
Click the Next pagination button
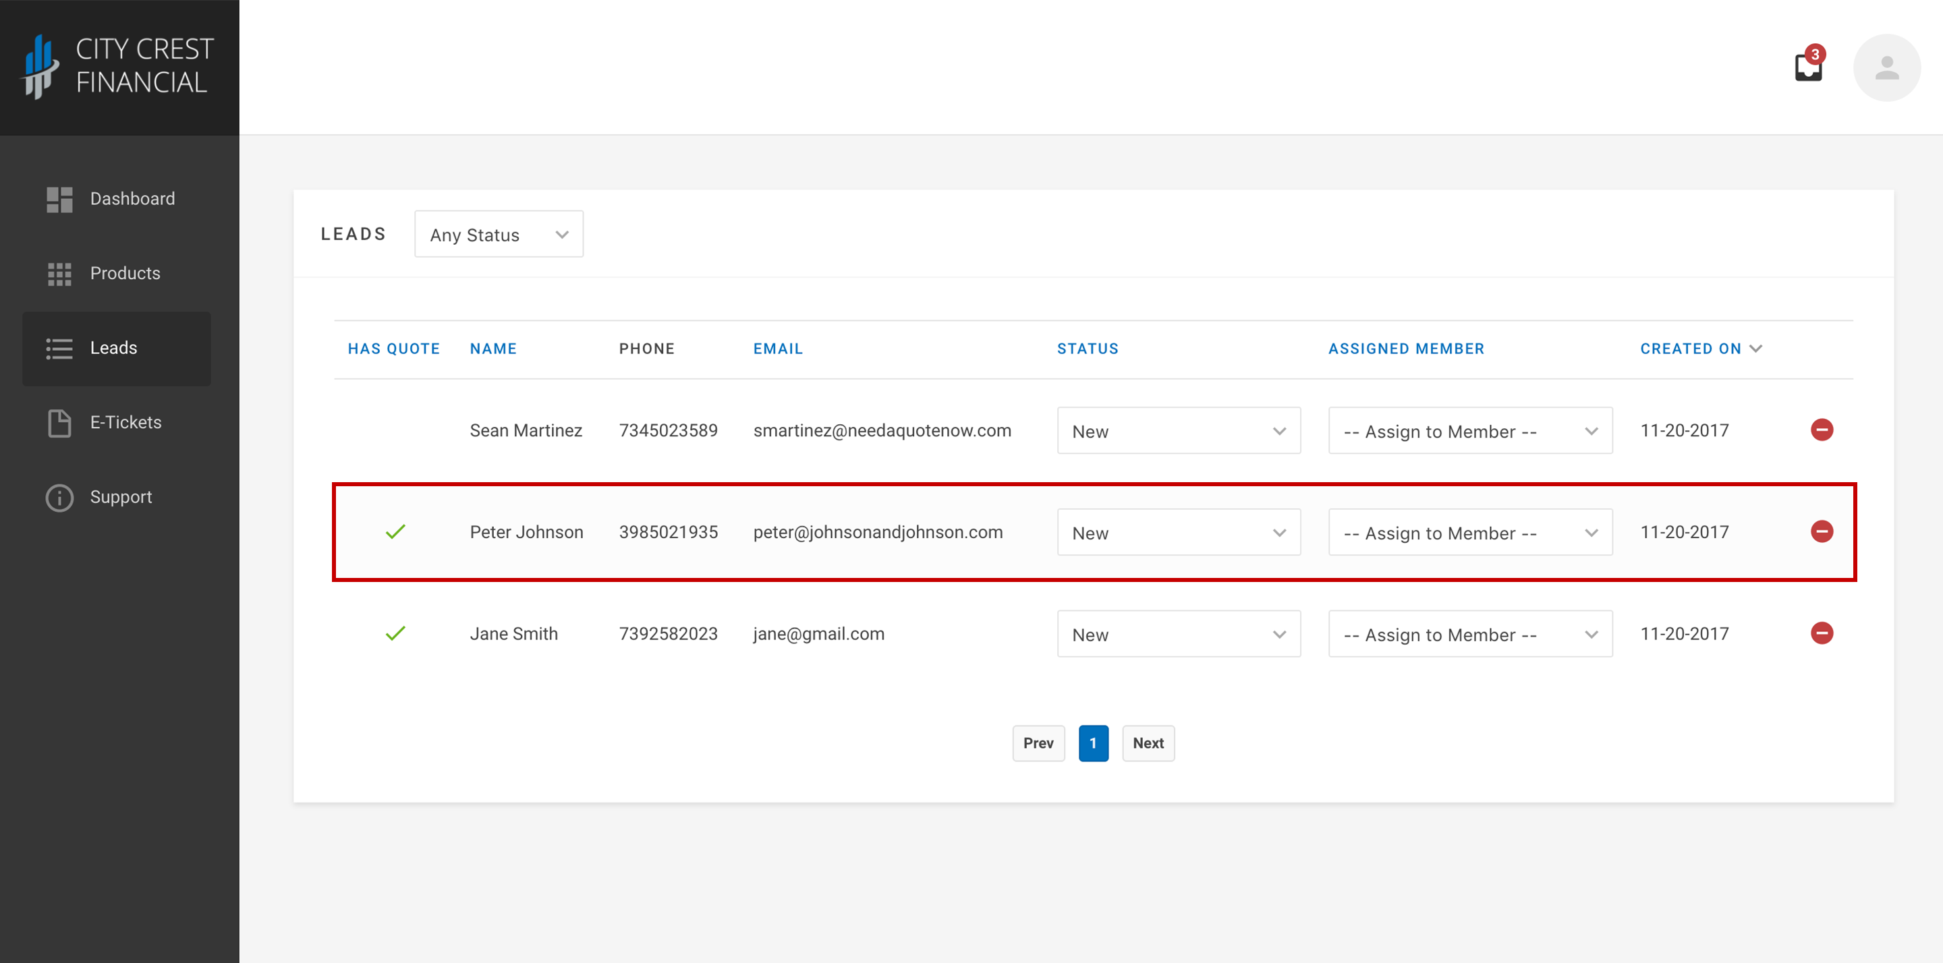click(x=1145, y=744)
